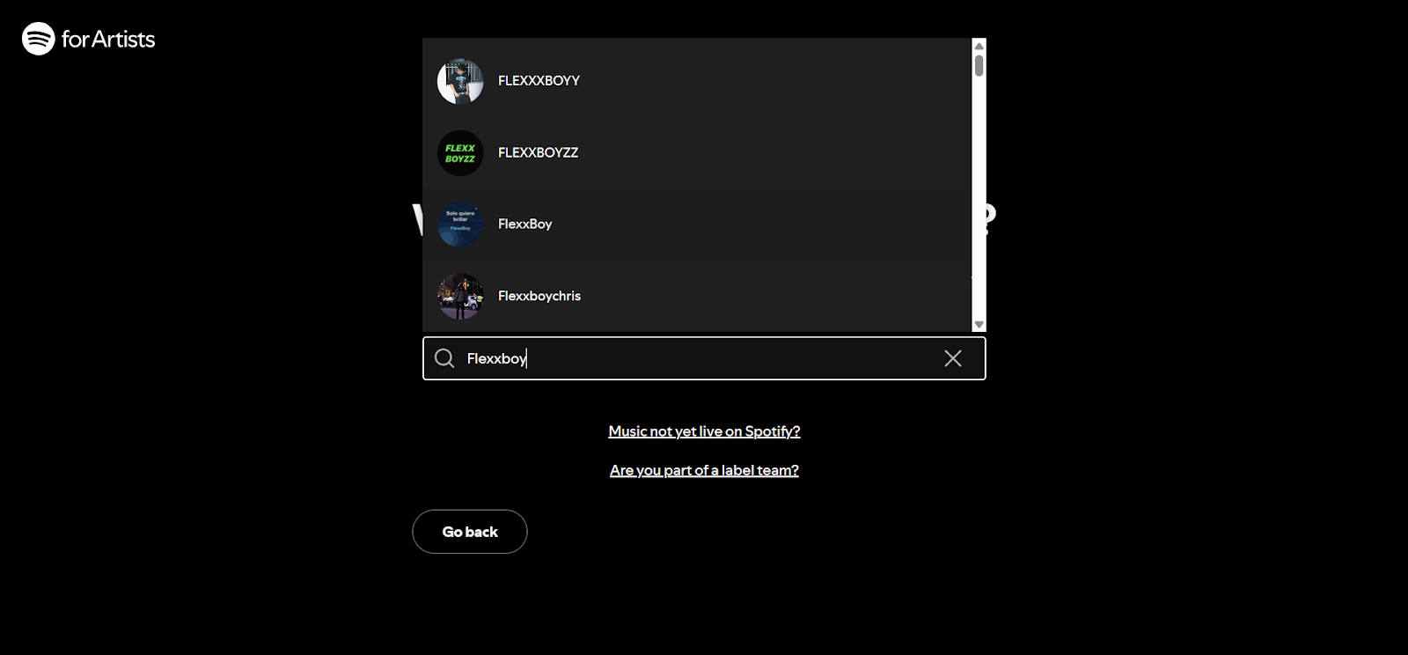
Task: Click the magnifier search icon
Action: coord(444,358)
